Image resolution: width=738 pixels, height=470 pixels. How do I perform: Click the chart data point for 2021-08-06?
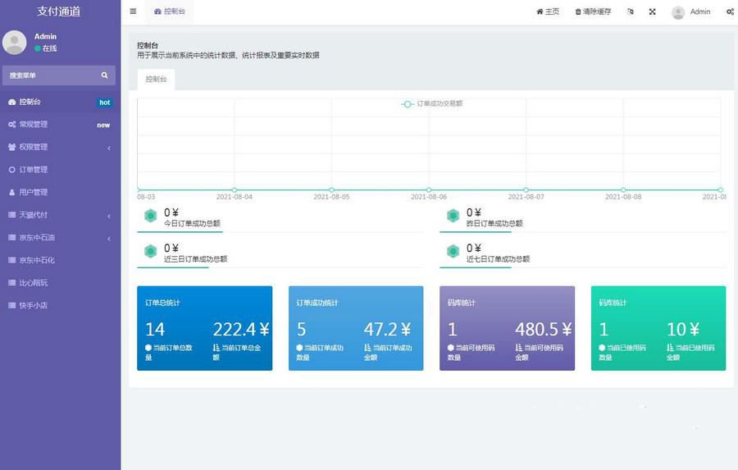tap(429, 189)
